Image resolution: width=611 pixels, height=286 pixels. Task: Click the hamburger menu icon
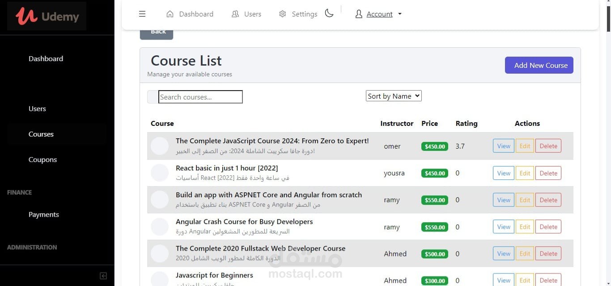coord(142,14)
